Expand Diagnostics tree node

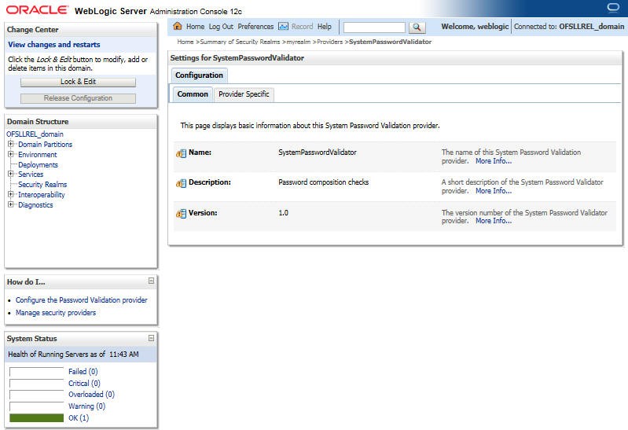(11, 204)
